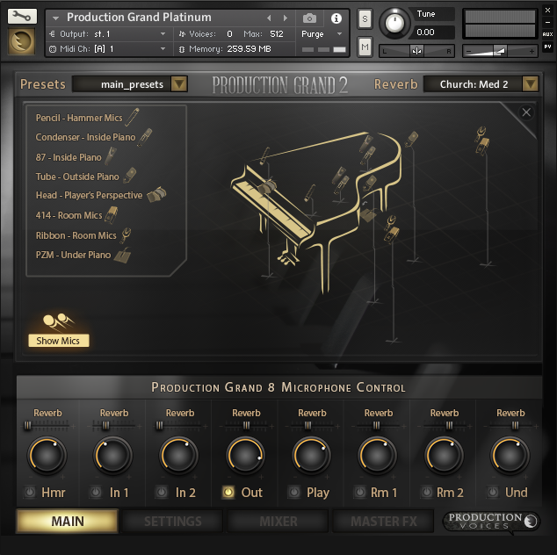Solo the instrument with the S button
557x555 pixels.
(x=365, y=18)
